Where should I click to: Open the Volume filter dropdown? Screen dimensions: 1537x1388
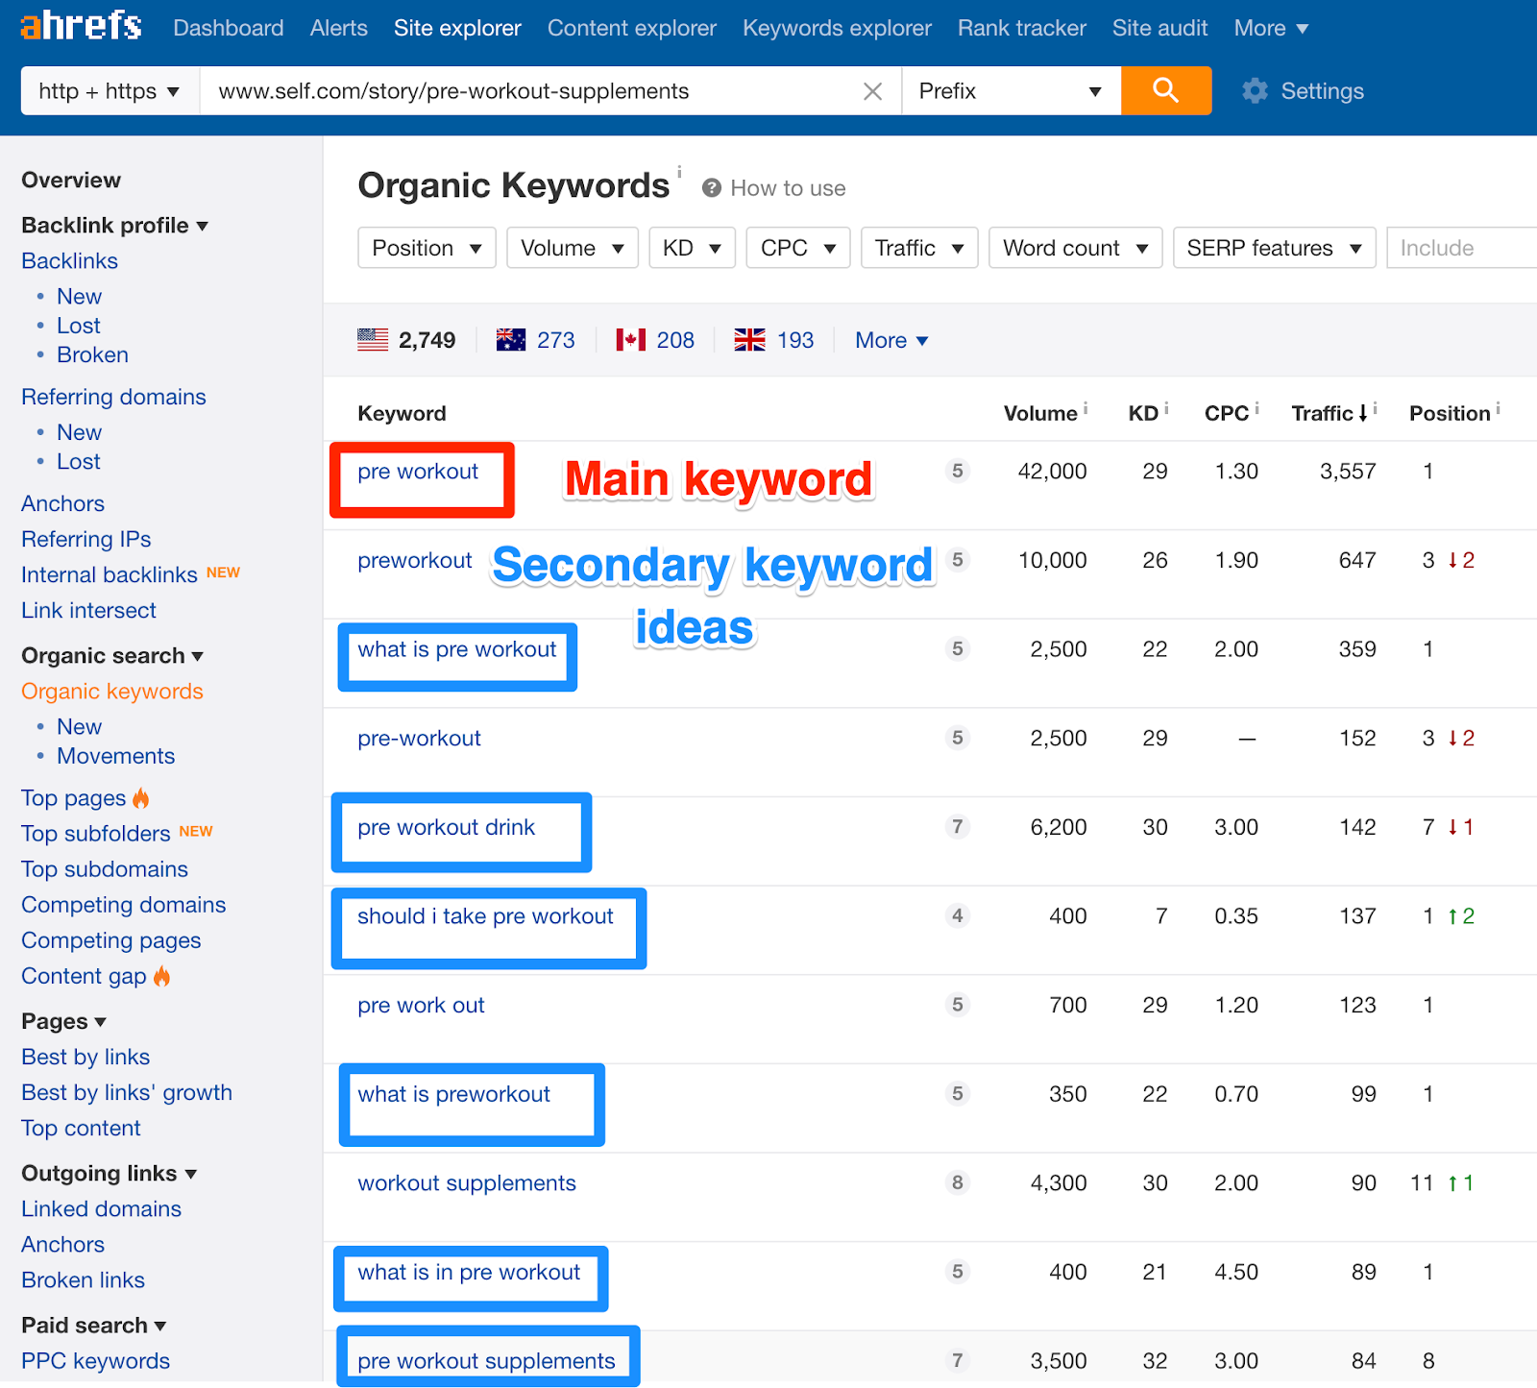pos(573,248)
